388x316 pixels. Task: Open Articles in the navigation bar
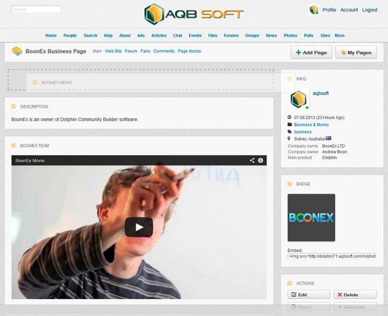[x=159, y=35]
